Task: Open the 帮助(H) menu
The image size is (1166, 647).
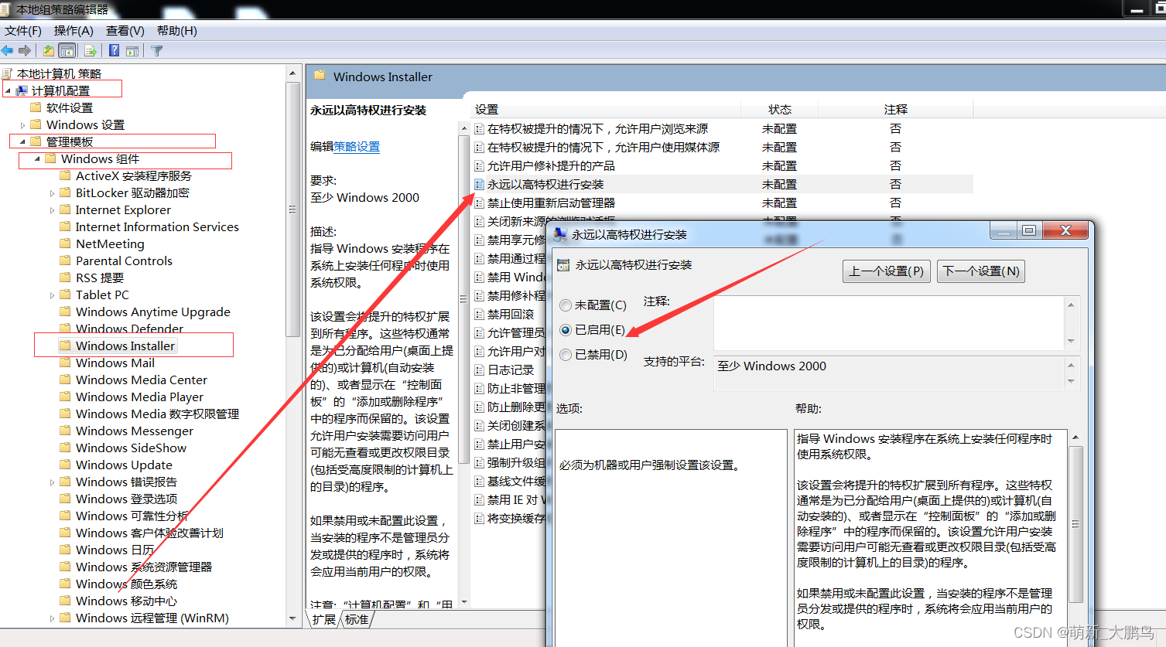Action: tap(177, 31)
